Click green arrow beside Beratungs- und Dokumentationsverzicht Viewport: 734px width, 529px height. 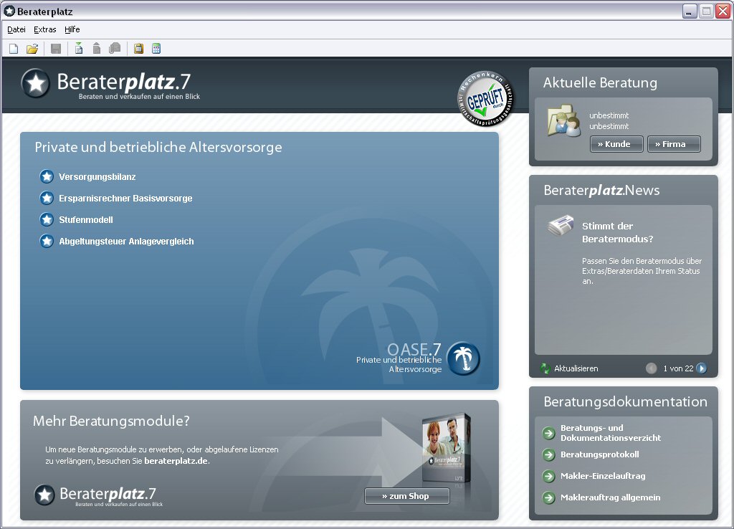[x=548, y=433]
